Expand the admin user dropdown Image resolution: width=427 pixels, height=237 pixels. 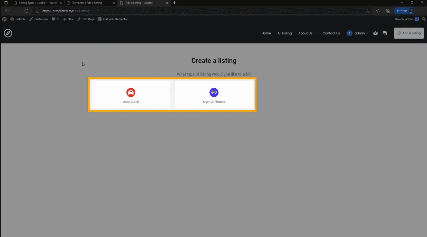coord(357,33)
